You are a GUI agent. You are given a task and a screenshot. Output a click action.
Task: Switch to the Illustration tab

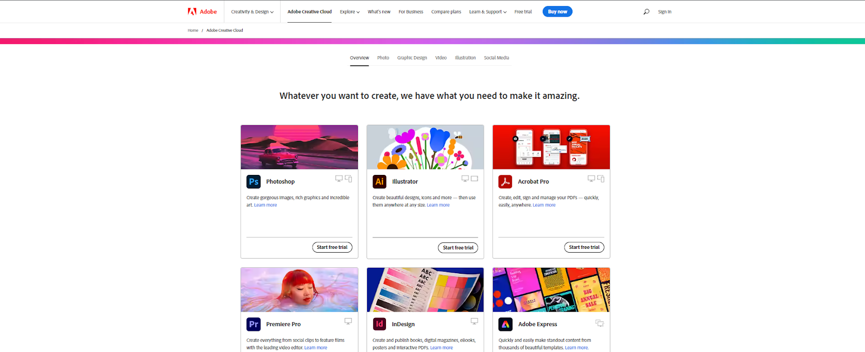[465, 58]
